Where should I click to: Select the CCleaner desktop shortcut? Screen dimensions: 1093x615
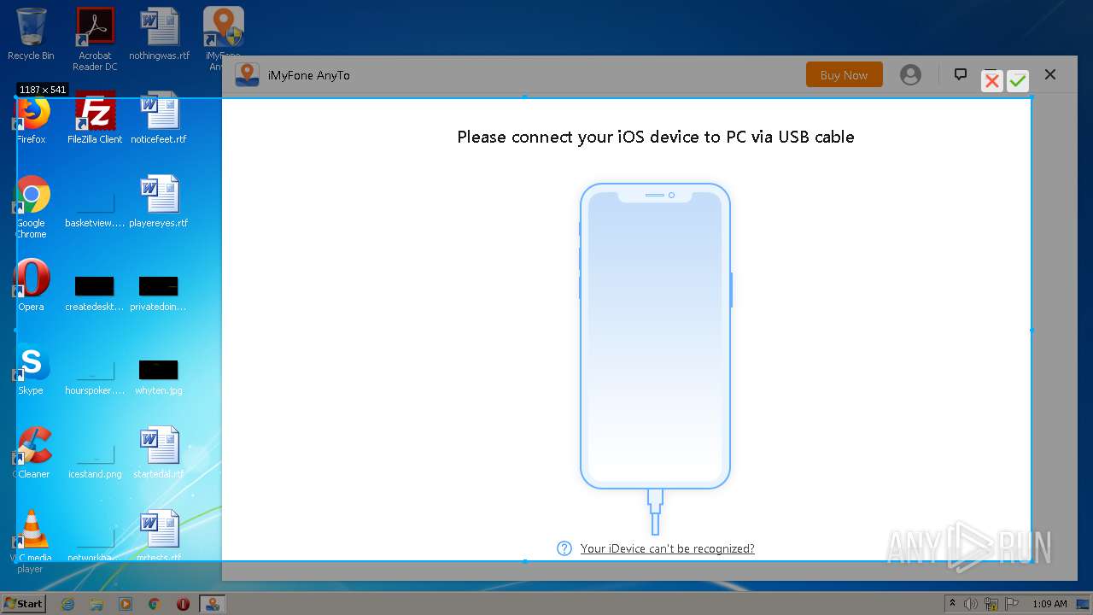(32, 453)
